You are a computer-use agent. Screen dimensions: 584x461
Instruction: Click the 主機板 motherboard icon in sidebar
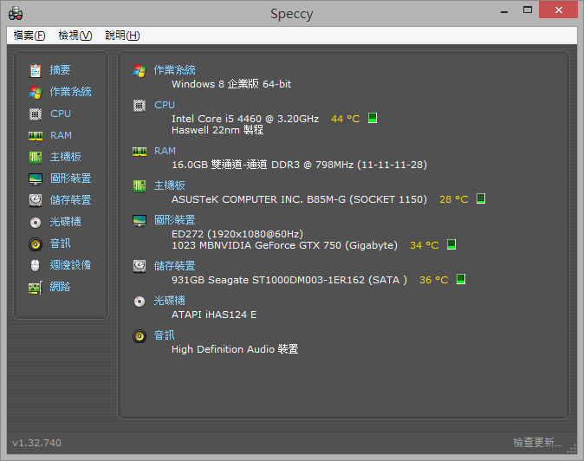36,157
